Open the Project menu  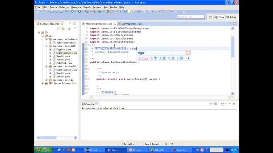pos(97,7)
